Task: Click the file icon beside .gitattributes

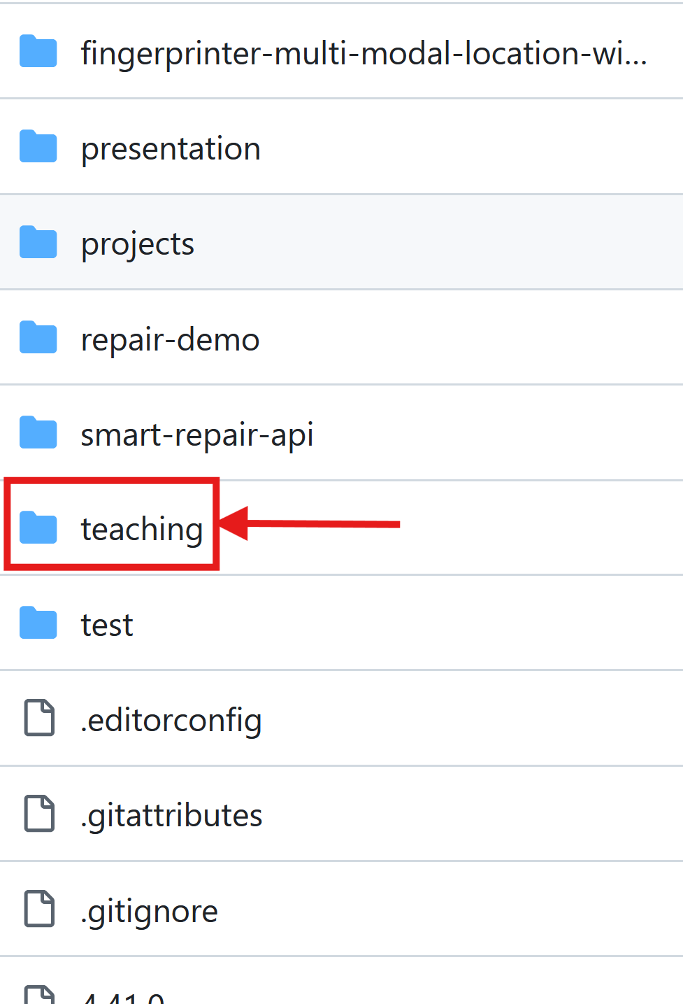Action: point(39,814)
